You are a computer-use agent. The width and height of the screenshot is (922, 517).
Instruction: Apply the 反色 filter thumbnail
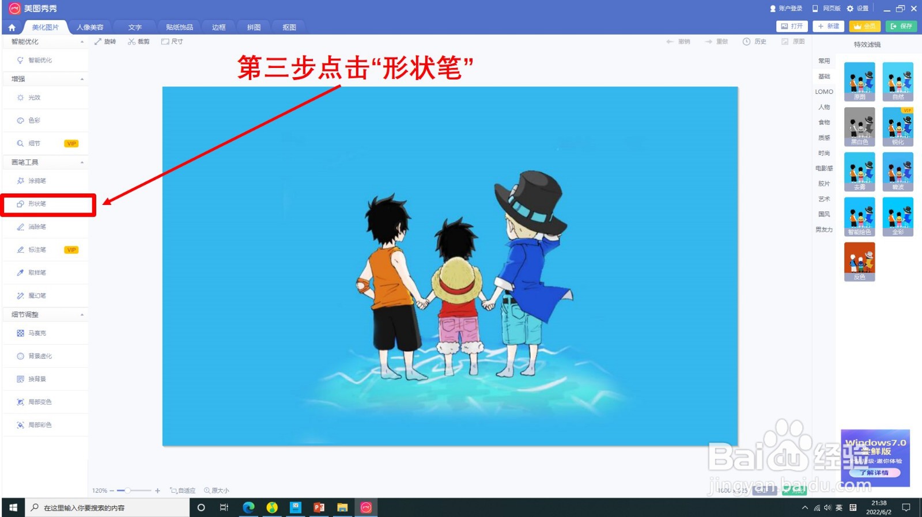pos(860,261)
